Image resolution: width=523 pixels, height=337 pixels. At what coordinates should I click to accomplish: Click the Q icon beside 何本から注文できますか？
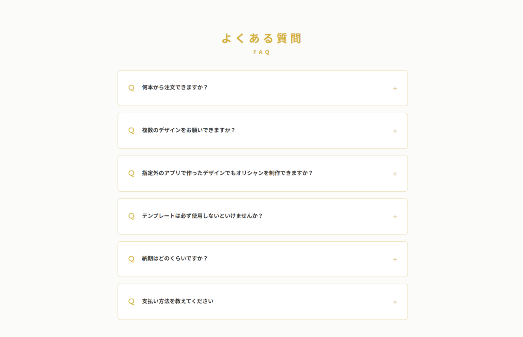(131, 88)
